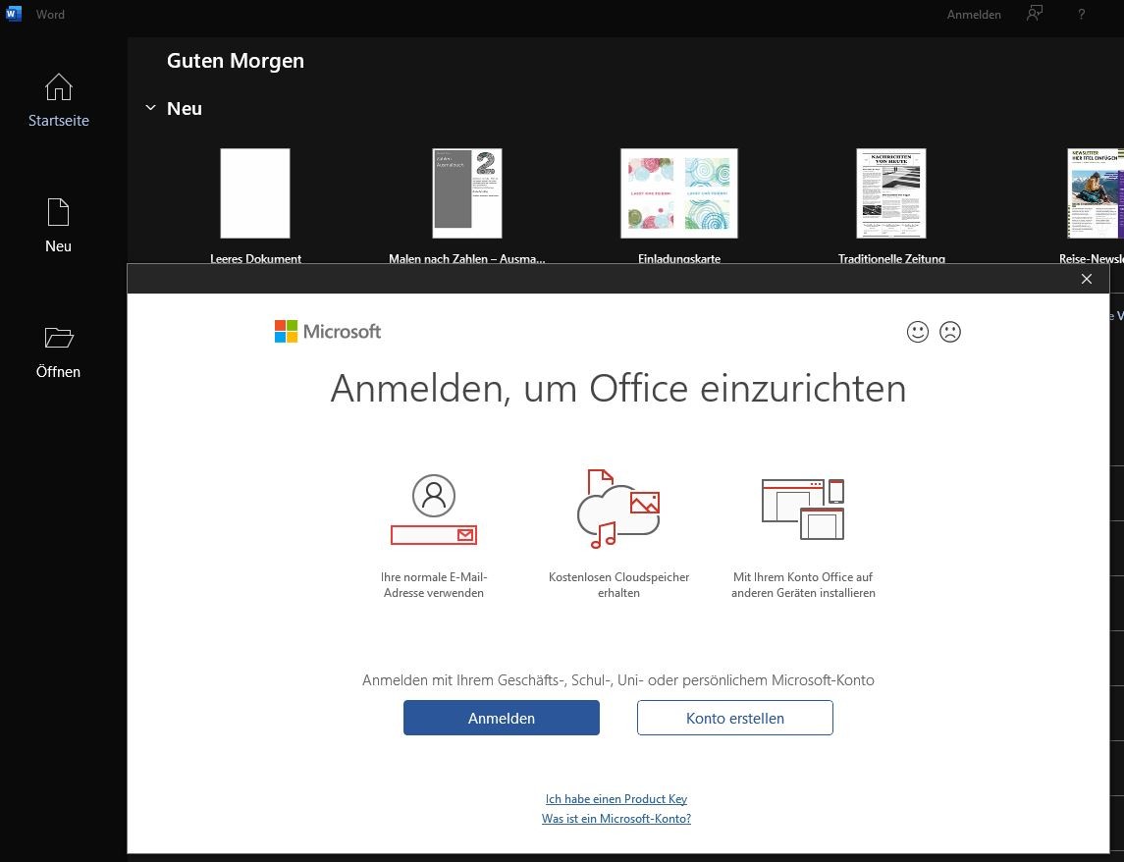The height and width of the screenshot is (862, 1124).
Task: Click the Word icon in the title bar
Action: pos(13,14)
